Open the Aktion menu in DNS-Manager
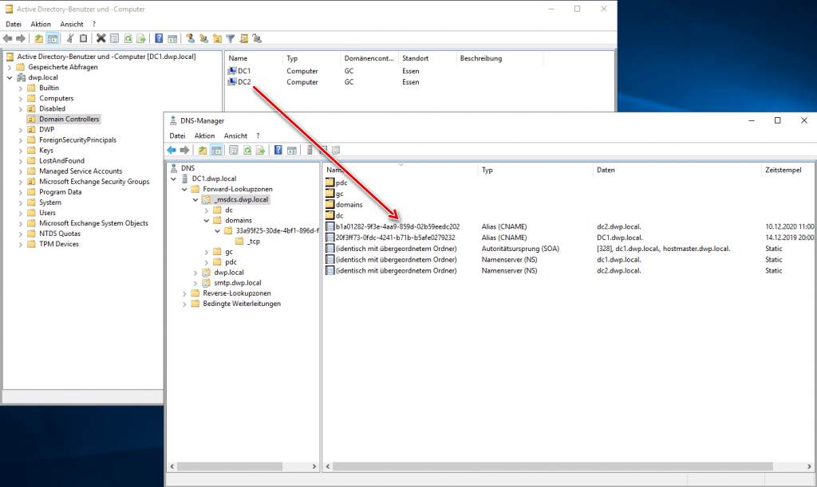The image size is (817, 487). (204, 135)
